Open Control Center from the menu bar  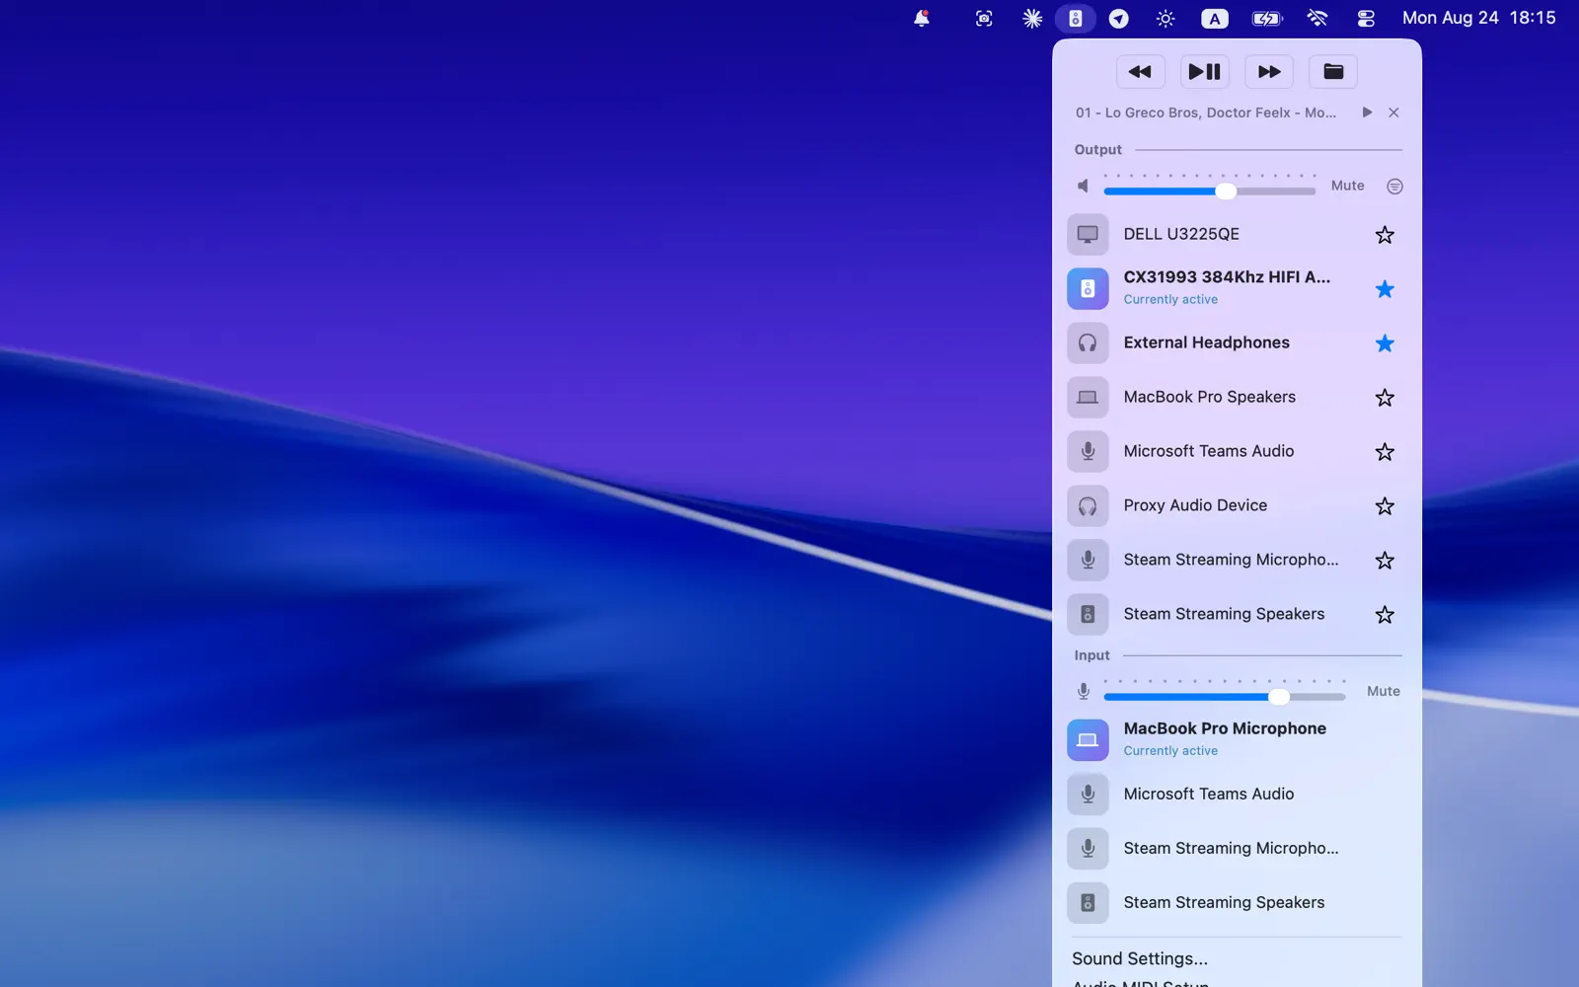click(1366, 18)
